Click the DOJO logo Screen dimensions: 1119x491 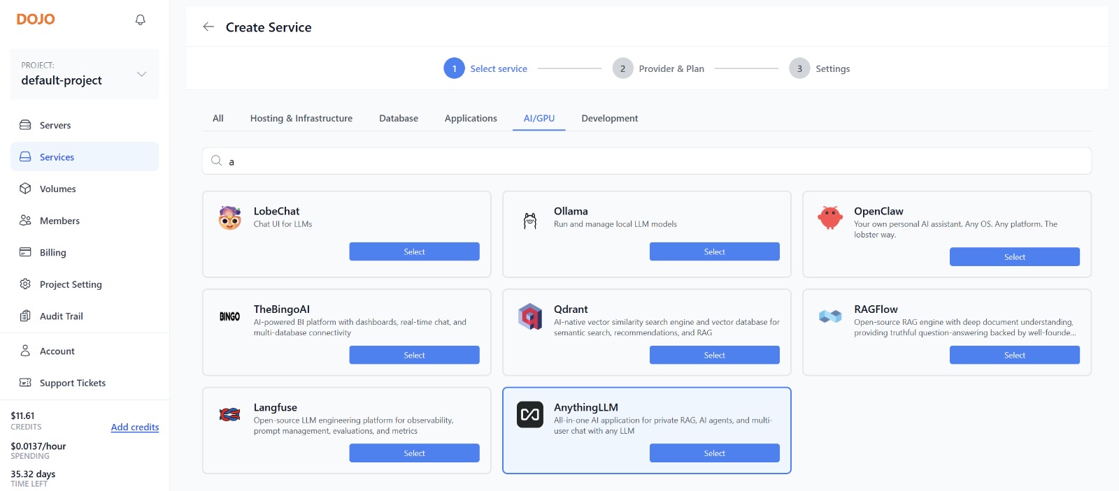36,20
